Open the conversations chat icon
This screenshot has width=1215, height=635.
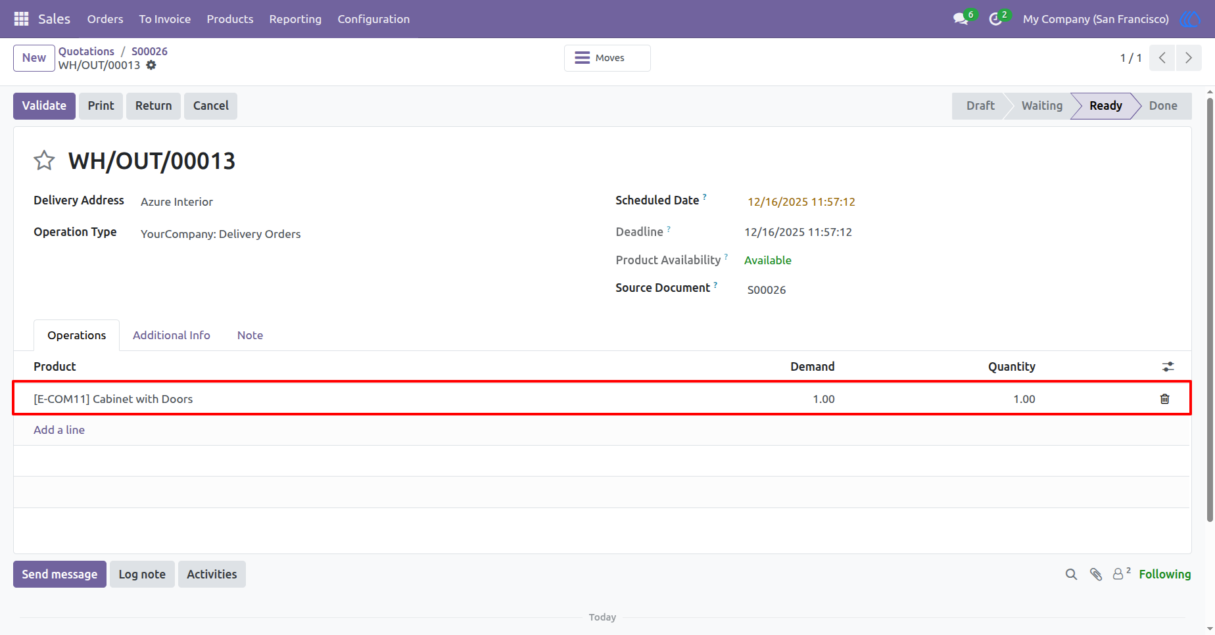961,19
